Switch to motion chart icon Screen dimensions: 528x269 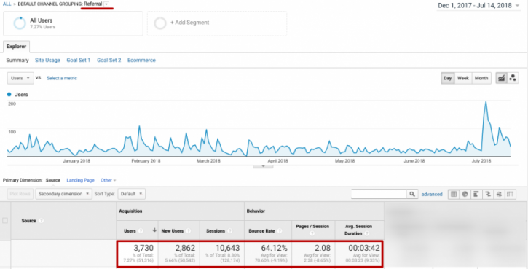coord(513,78)
